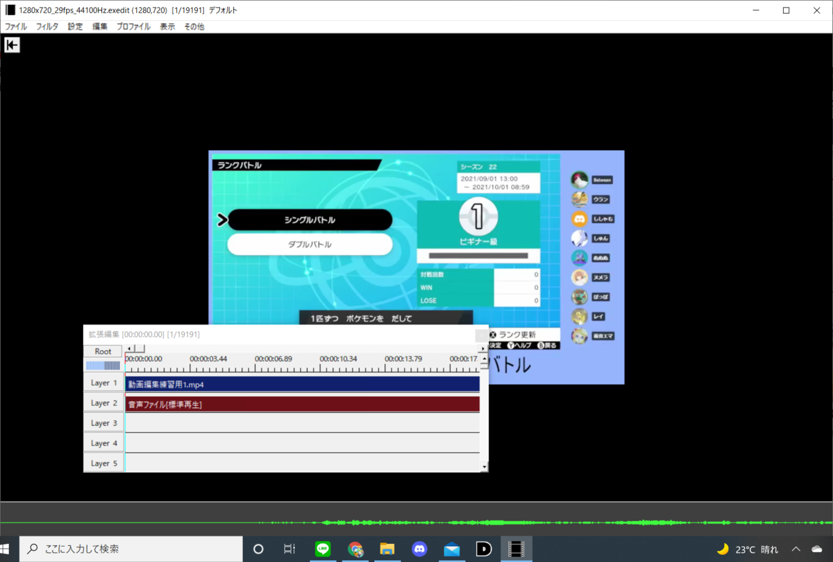Open the その他 menu
The width and height of the screenshot is (833, 562).
coord(194,26)
